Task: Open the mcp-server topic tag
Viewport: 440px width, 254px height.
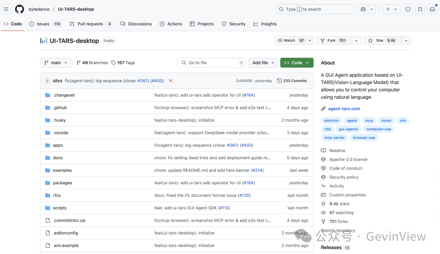Action: 334,137
